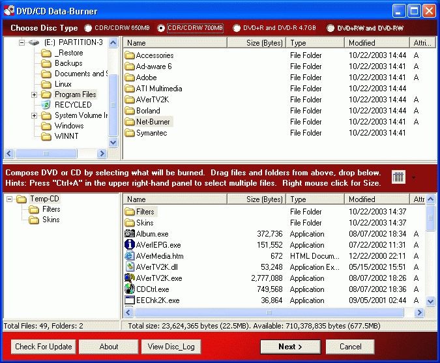Expand the System Volume Information node

pos(35,115)
